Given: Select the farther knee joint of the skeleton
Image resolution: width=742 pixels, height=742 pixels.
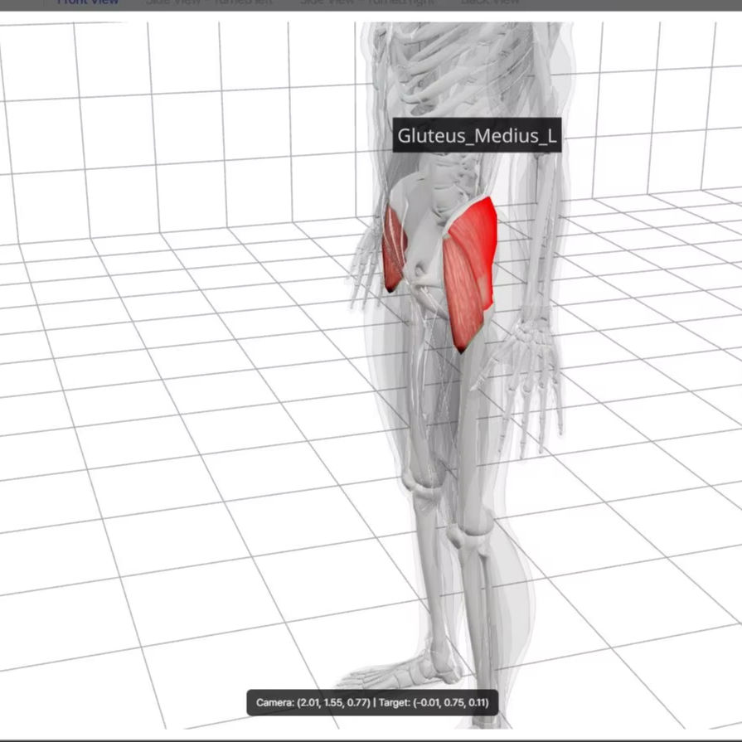Looking at the screenshot, I should 424,487.
